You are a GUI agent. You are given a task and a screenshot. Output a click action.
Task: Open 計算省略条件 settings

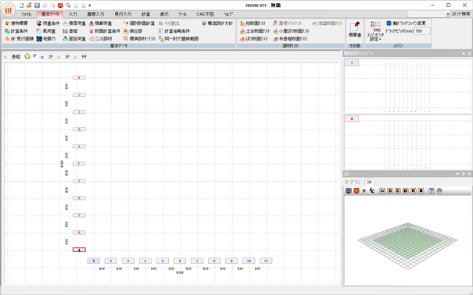coord(174,31)
